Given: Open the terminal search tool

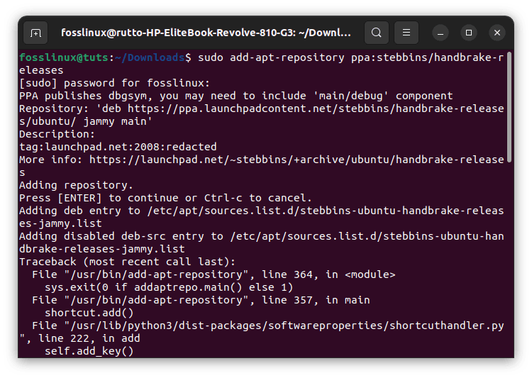Looking at the screenshot, I should (376, 33).
